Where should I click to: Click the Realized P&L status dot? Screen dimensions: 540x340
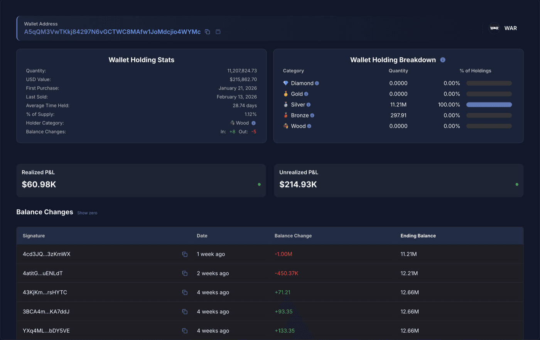pos(259,184)
